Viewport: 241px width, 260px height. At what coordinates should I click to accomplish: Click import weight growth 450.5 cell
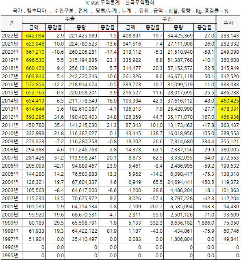(204, 182)
